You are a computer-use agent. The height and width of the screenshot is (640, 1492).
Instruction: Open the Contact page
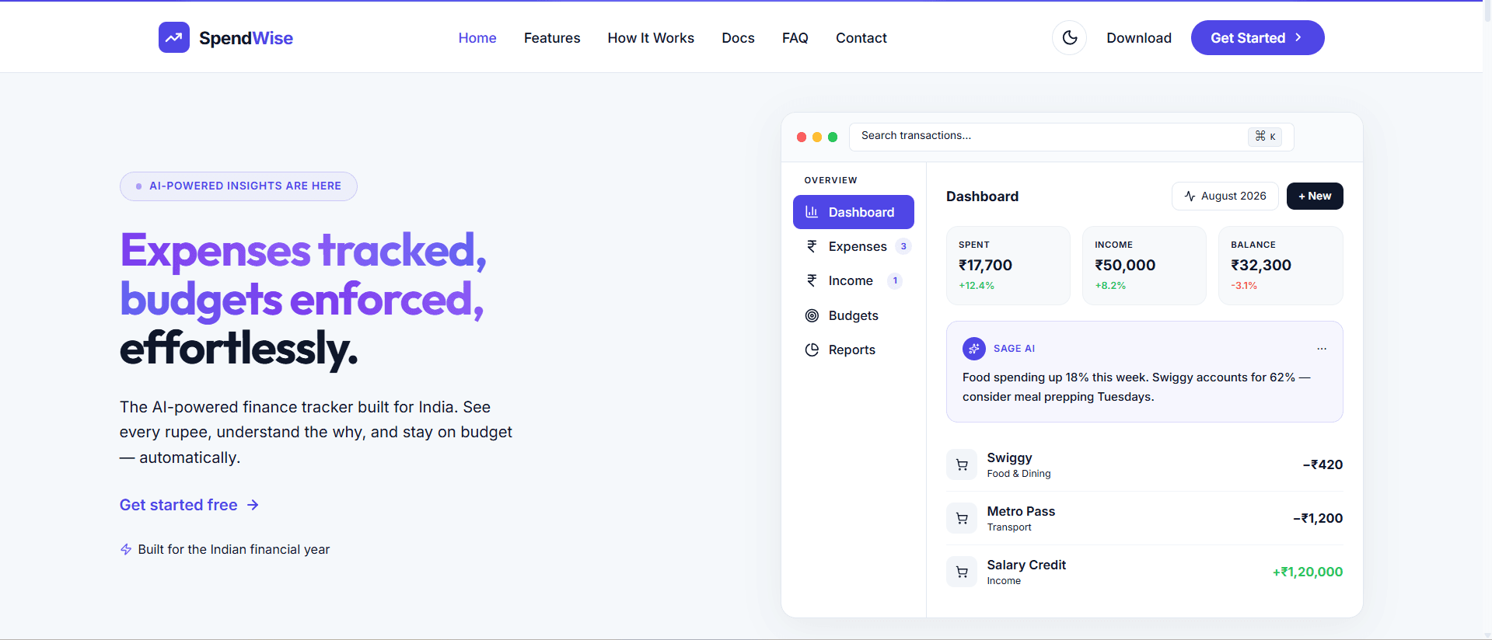pos(861,38)
